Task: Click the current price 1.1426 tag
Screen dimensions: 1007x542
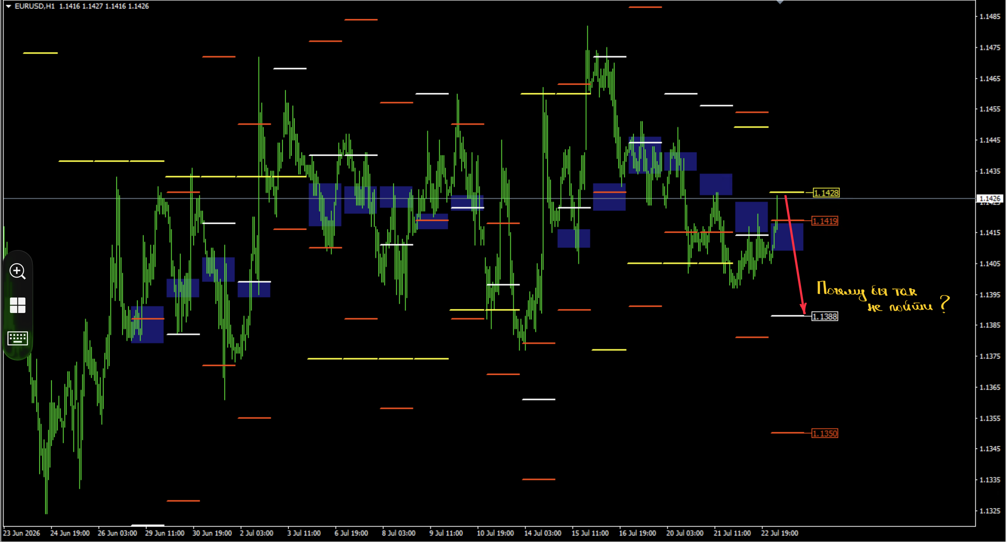Action: pos(989,198)
